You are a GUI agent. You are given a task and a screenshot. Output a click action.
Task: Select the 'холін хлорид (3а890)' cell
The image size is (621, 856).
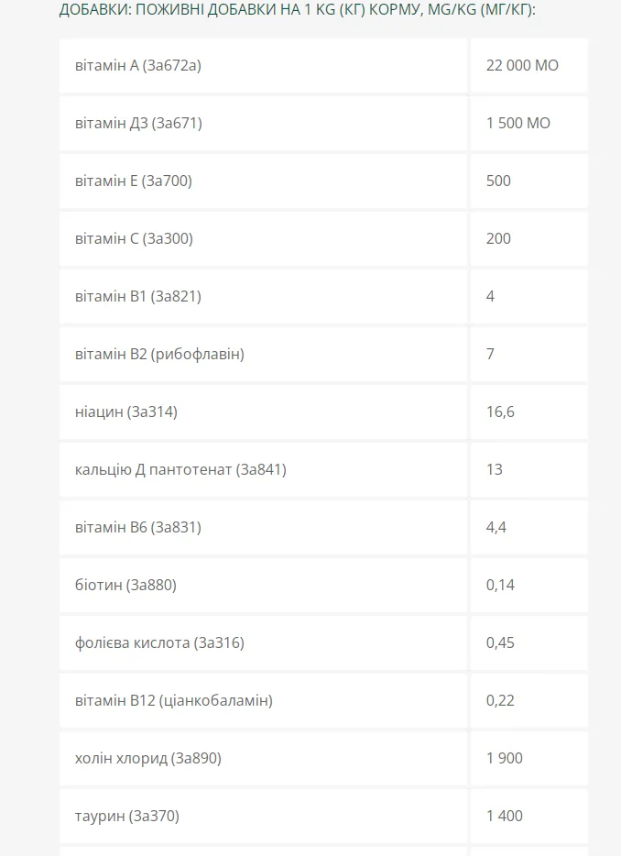pos(264,759)
